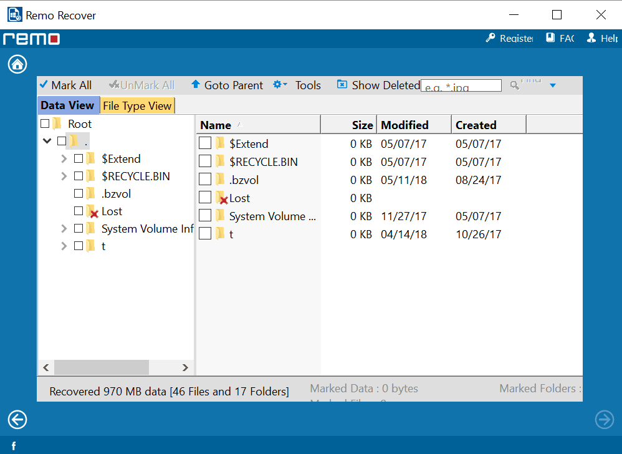
Task: Click the Register key icon
Action: tap(490, 37)
